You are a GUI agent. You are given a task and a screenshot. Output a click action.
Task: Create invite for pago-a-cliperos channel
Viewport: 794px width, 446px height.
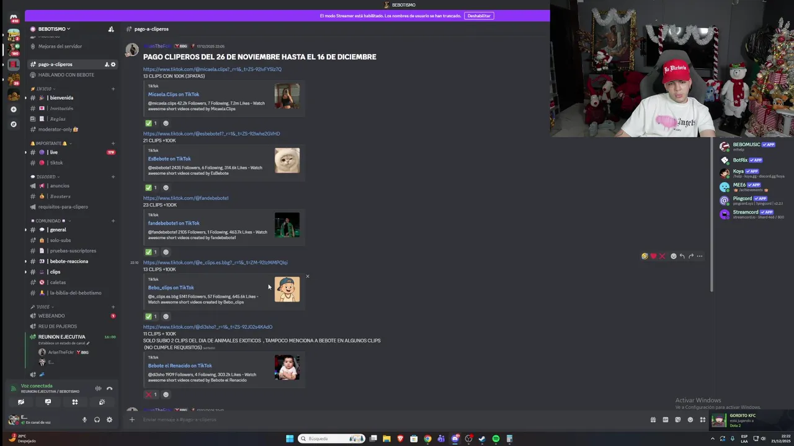107,64
